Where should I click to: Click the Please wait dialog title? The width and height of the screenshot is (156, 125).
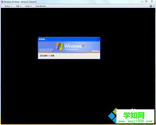[x=43, y=39]
